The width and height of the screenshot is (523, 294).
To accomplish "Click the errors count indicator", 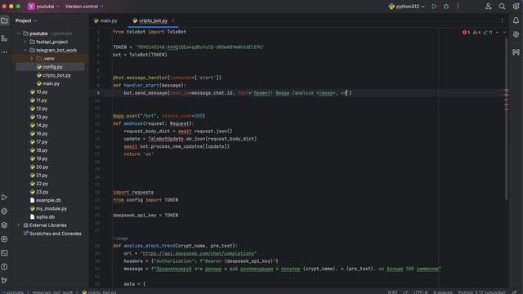I will coord(466,33).
